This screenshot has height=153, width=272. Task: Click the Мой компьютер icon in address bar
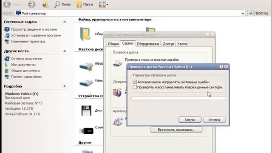[18, 13]
